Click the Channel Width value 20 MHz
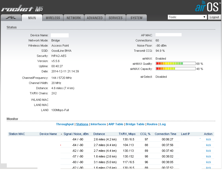Viewport: 222px width, 187px height. 56,83
